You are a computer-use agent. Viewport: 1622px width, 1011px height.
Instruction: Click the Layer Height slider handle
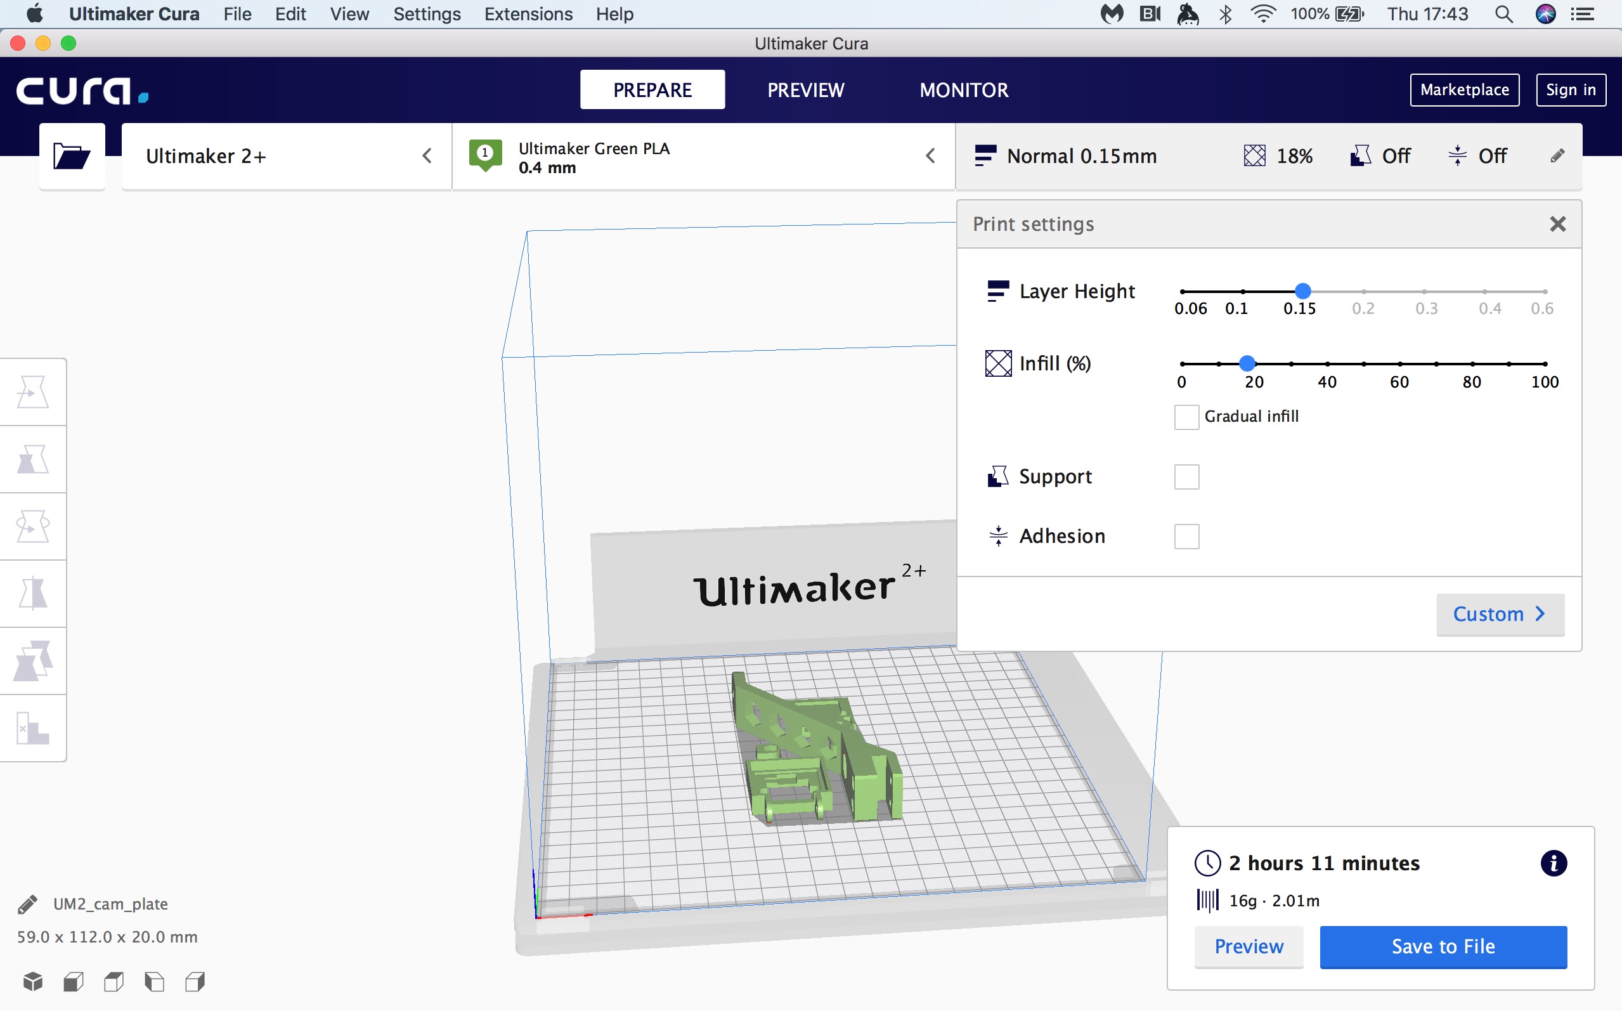pos(1302,291)
